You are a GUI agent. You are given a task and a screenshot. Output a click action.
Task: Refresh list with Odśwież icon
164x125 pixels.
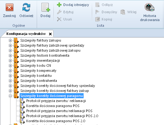pos(26,7)
